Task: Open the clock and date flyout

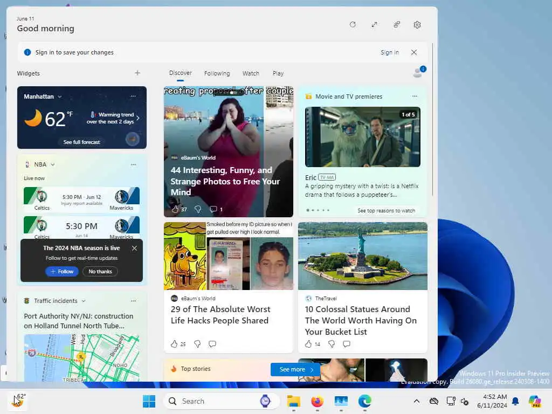Action: pos(492,401)
